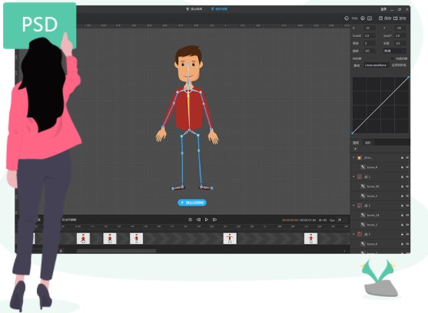Screen dimensions: 428x313
Task: Click the play button in timeline controls
Action: point(207,219)
